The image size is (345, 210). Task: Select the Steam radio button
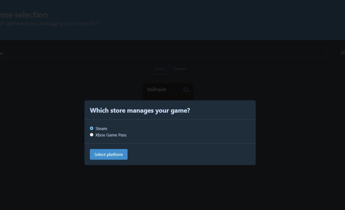(x=92, y=128)
